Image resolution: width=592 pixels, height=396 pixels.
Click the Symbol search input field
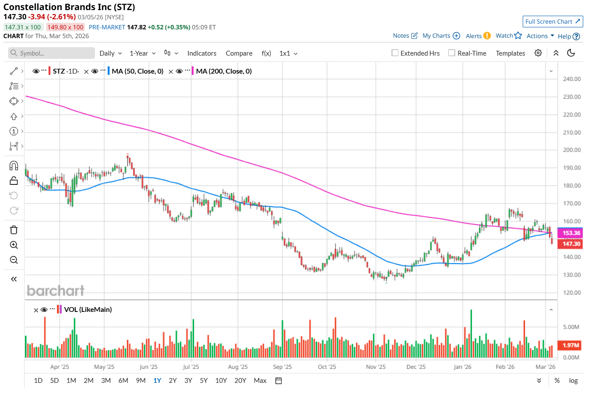coord(52,53)
